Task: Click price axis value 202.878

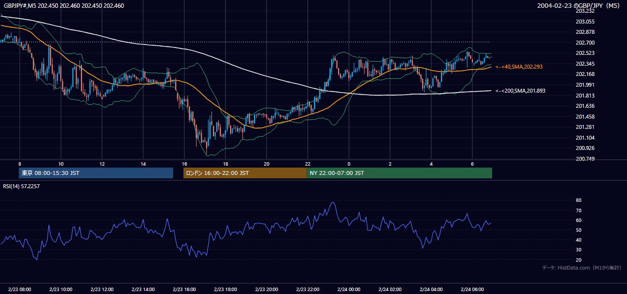Action: (585, 32)
